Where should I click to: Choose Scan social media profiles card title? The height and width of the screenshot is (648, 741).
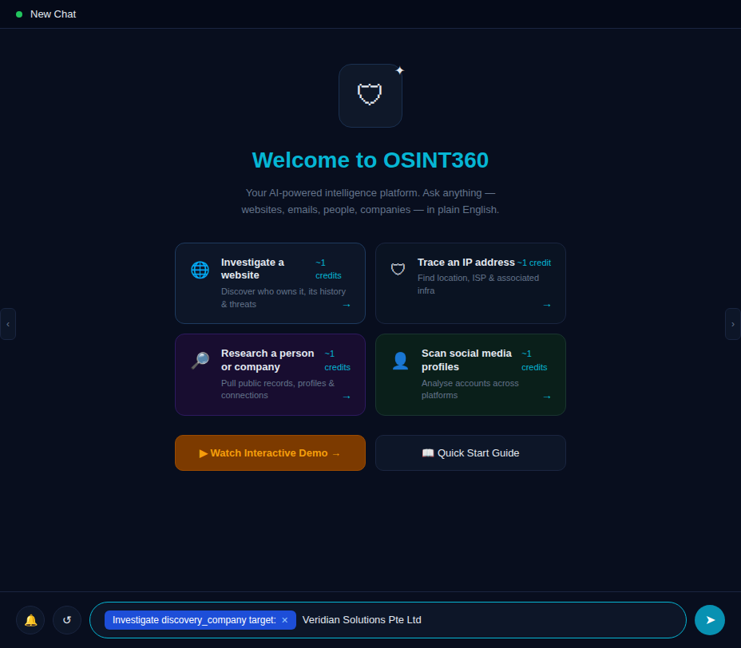[x=466, y=360]
